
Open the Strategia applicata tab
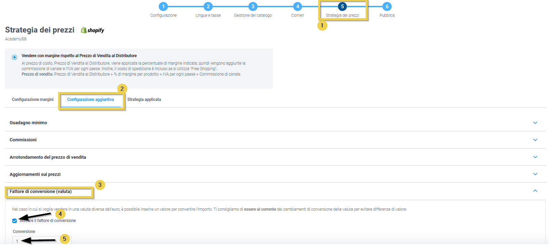click(x=144, y=100)
